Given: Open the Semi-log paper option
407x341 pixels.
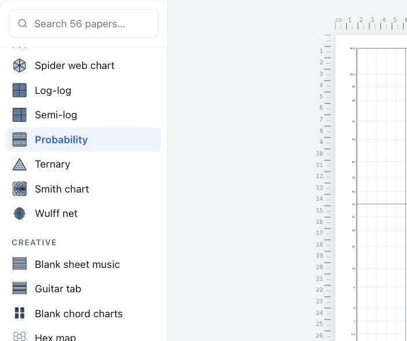Looking at the screenshot, I should point(83,115).
